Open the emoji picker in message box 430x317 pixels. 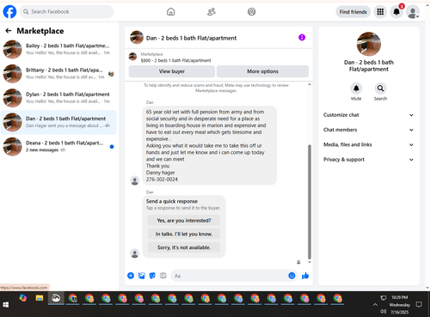[292, 276]
